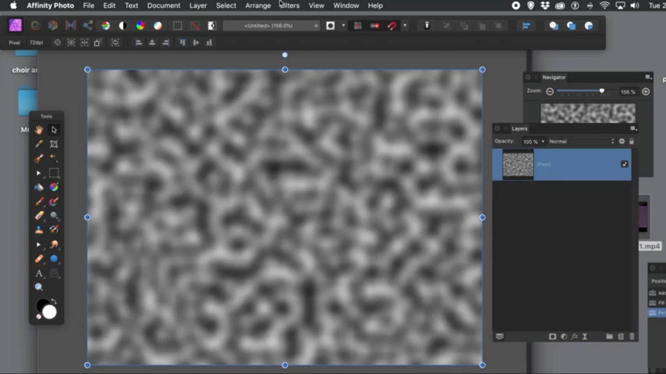Viewport: 666px width, 374px height.
Task: Apply Auto Levels from toolbar
Action: [105, 26]
